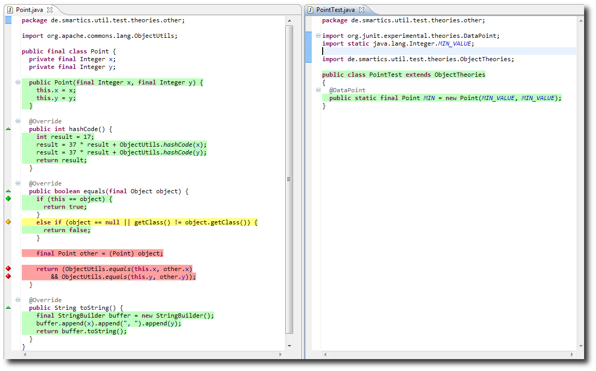Click the vertical scrollbar thumb in Point.java editor
The width and height of the screenshot is (596, 371).
click(x=289, y=179)
